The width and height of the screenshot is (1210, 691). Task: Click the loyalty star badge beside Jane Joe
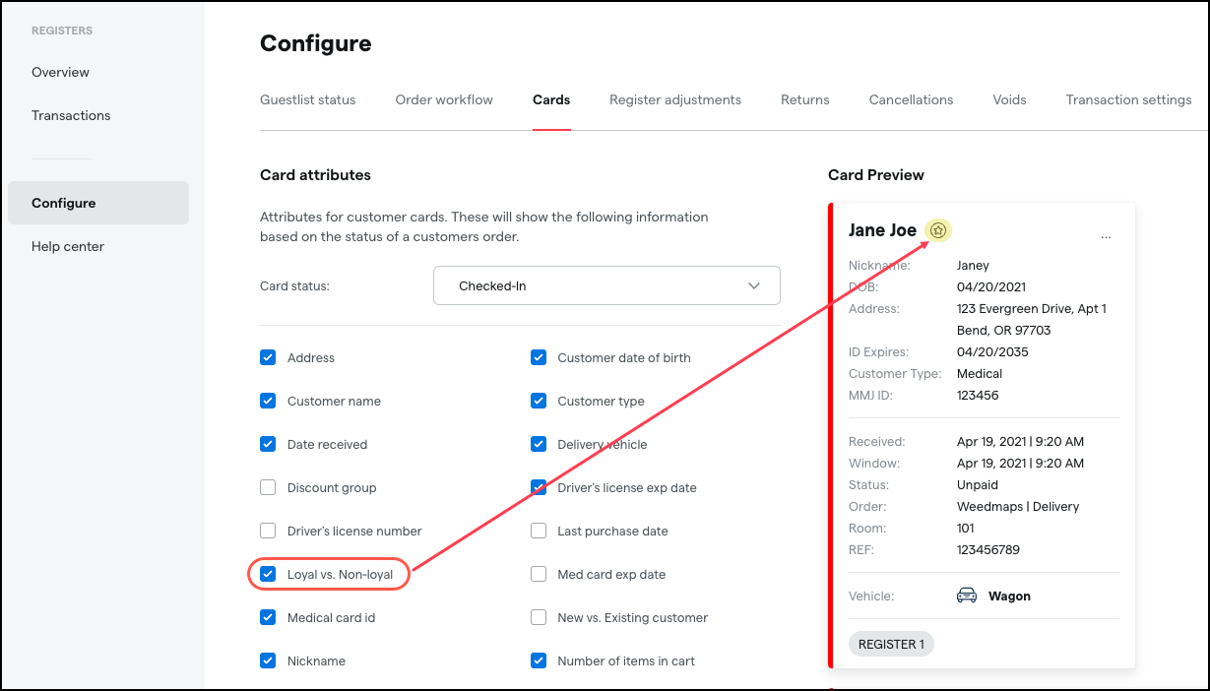(939, 230)
